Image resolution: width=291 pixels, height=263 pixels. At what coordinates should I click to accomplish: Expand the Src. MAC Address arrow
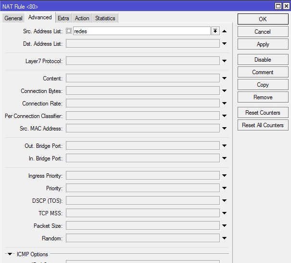(x=225, y=129)
